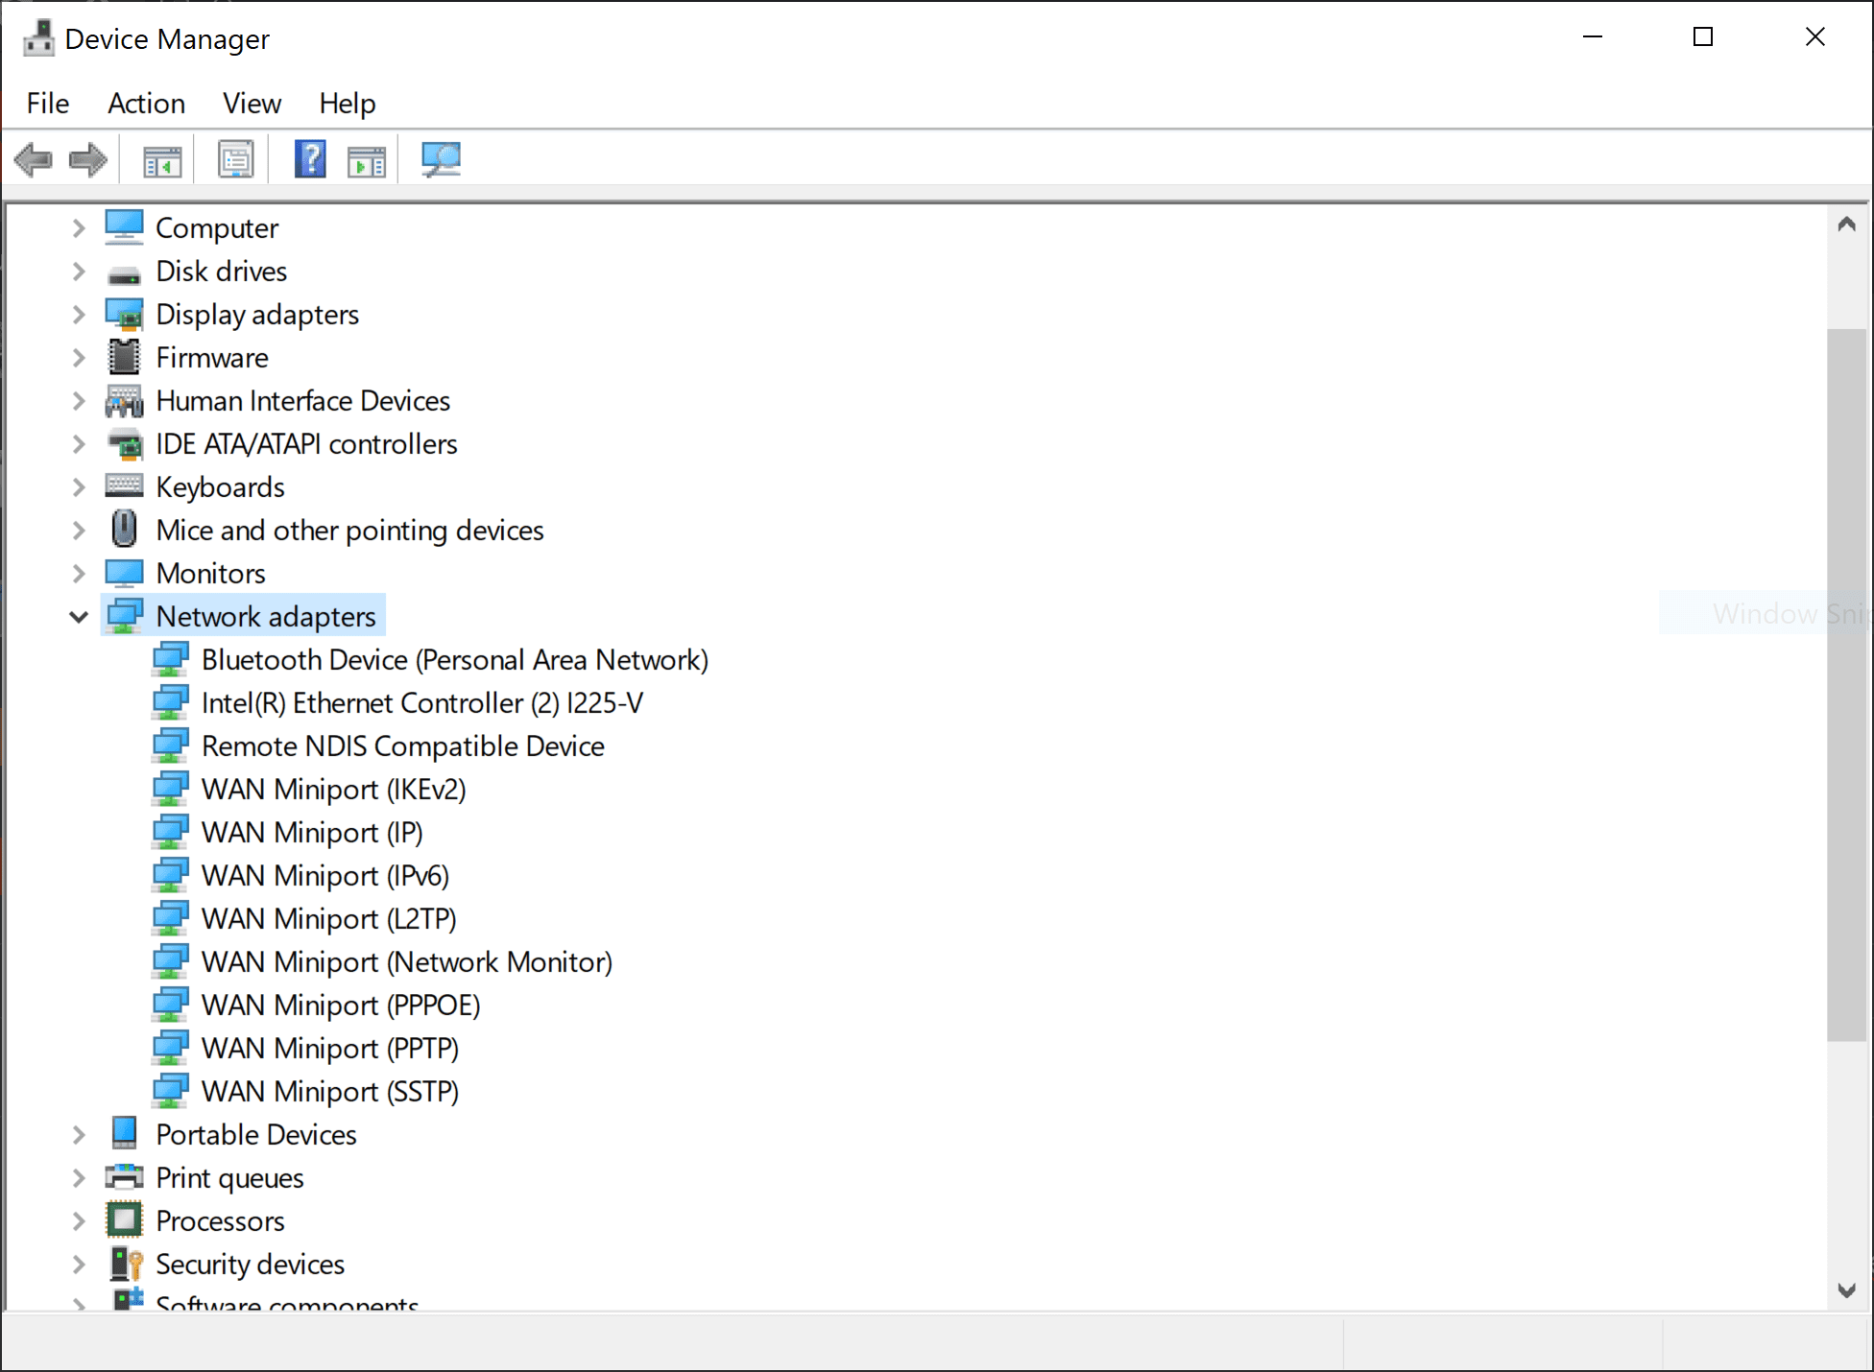This screenshot has width=1874, height=1372.
Task: Open the Action menu
Action: pyautogui.click(x=146, y=104)
